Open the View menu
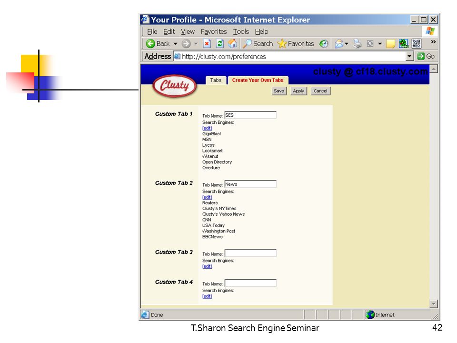The width and height of the screenshot is (457, 343). click(188, 31)
